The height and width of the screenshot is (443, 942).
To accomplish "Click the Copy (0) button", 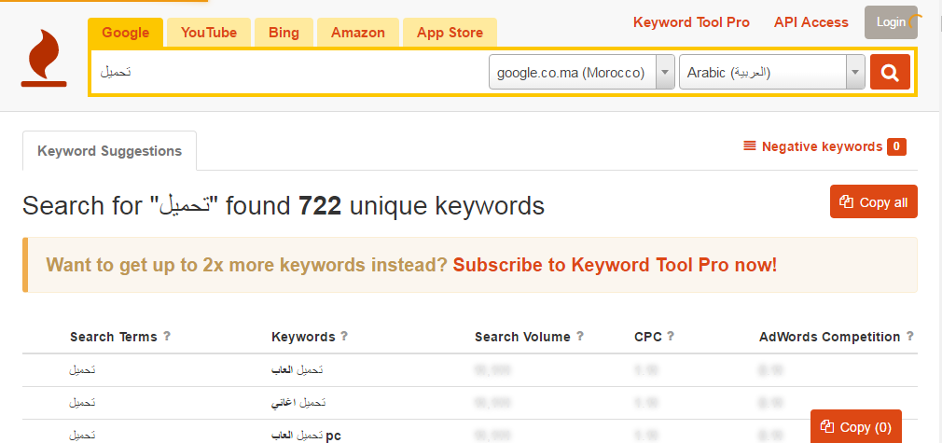I will (855, 426).
